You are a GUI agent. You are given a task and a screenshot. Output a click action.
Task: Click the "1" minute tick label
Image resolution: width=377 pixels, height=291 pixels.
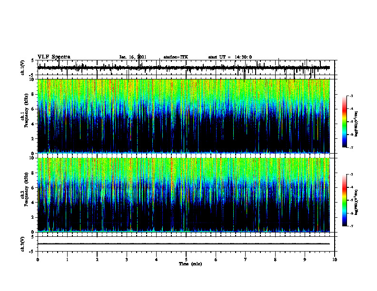67,260
